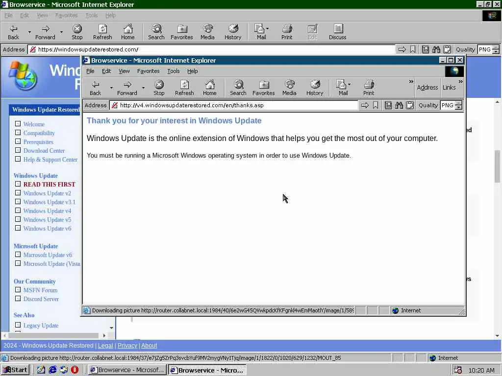Screen dimensions: 502x376
Task: Click Start button on taskbar
Action: coord(15,370)
